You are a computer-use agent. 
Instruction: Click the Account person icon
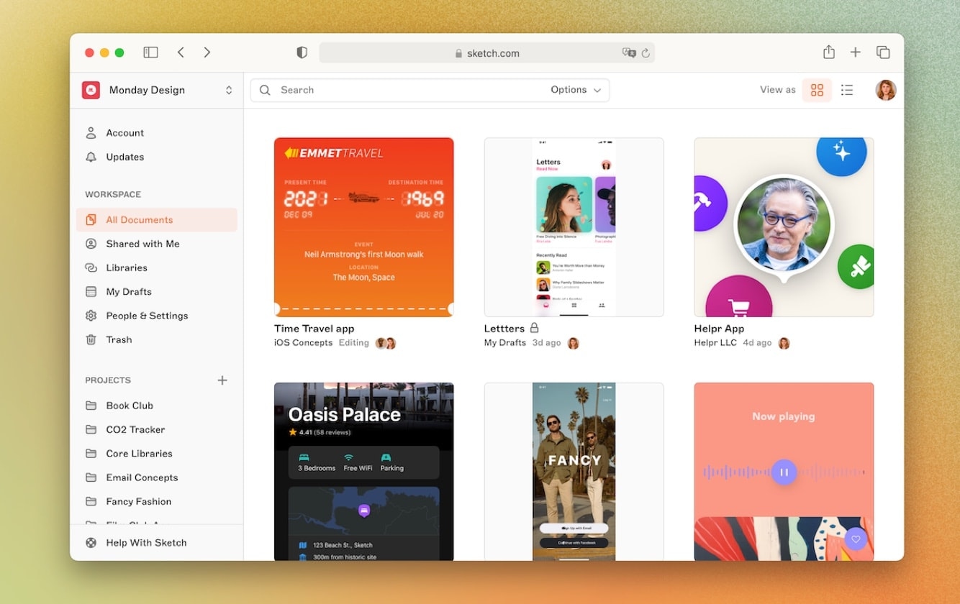[91, 133]
